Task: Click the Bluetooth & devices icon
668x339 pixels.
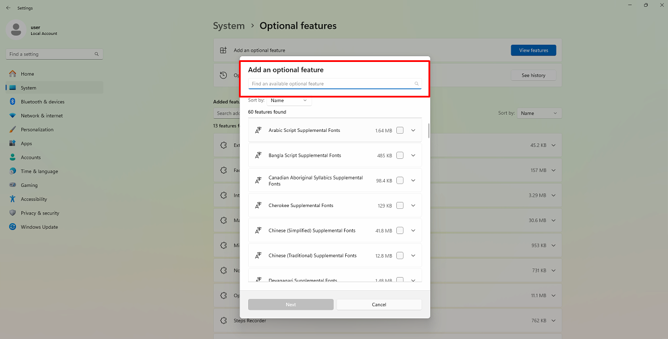Action: pos(13,102)
